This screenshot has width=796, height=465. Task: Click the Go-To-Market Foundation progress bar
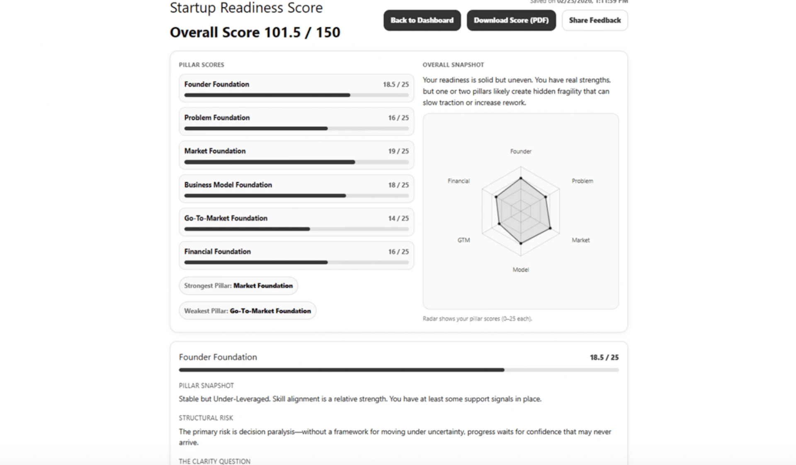tap(296, 229)
